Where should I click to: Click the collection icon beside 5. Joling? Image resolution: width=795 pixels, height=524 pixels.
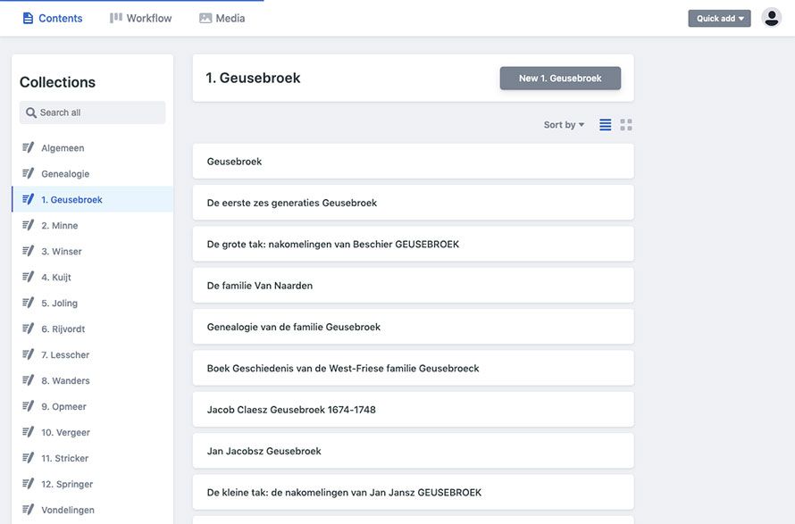pos(28,303)
